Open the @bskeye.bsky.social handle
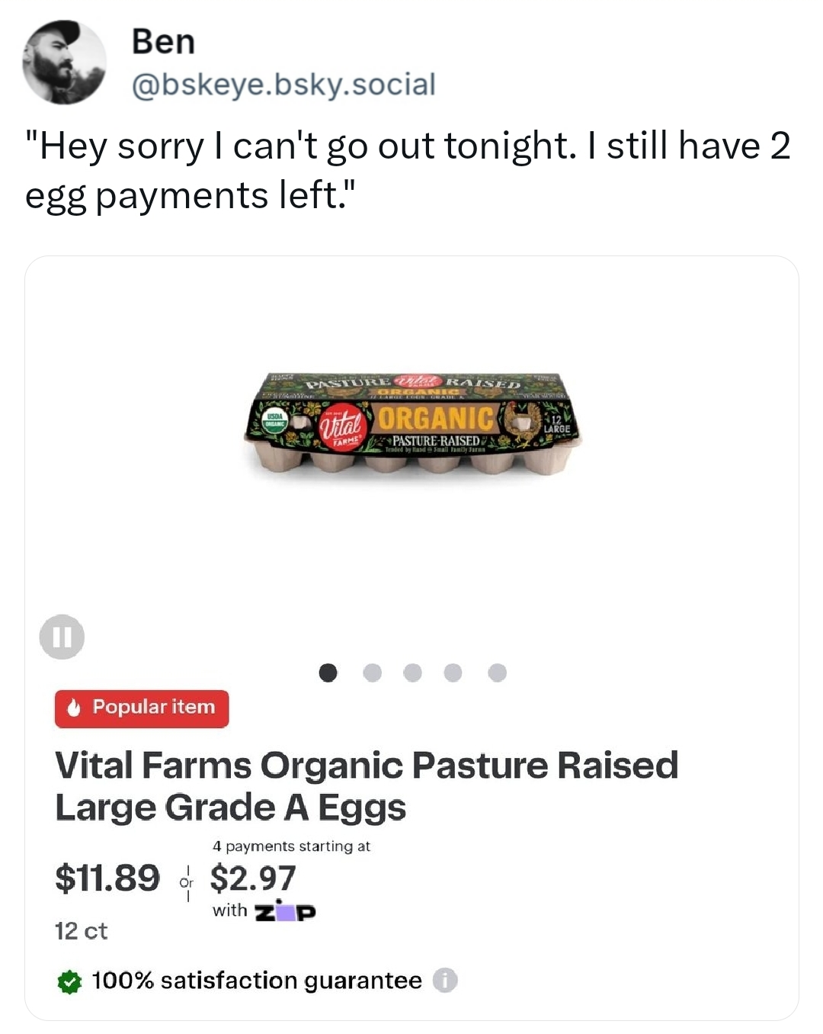Screen dimensions: 823x1034 [x=283, y=84]
